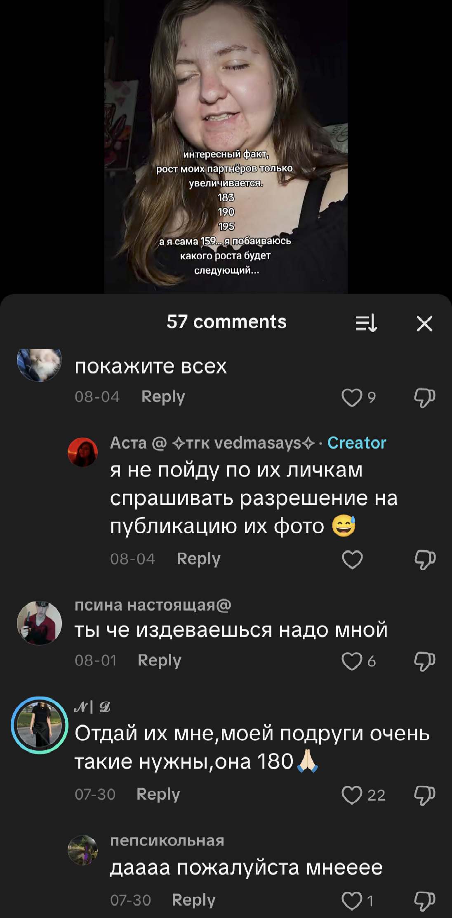Close the comments panel
This screenshot has width=452, height=918.
pyautogui.click(x=424, y=323)
